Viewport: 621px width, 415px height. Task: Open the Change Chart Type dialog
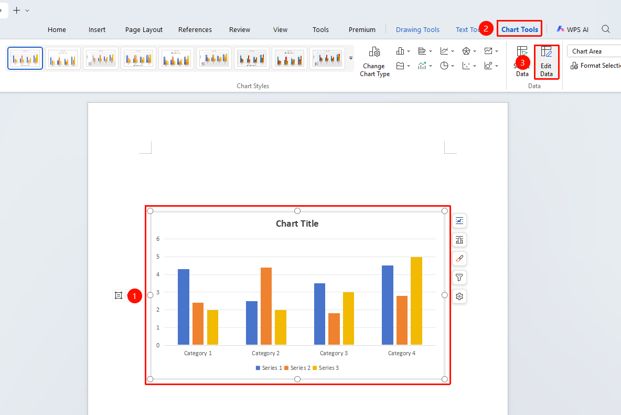click(x=374, y=62)
